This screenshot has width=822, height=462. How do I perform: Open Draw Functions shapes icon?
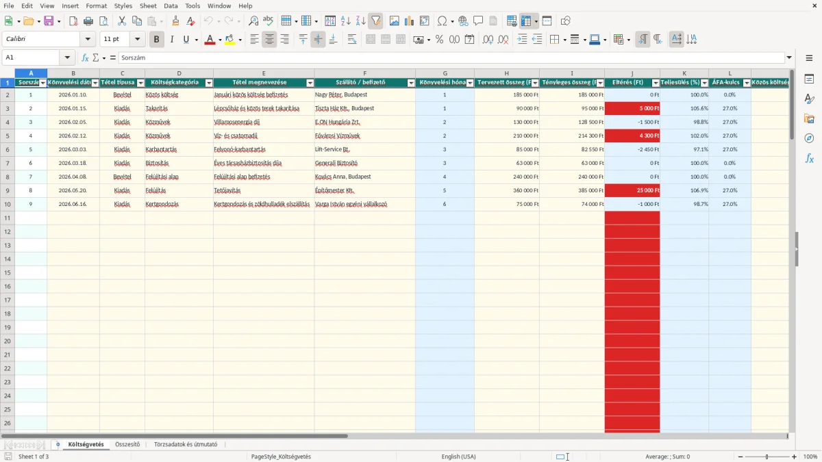point(565,21)
